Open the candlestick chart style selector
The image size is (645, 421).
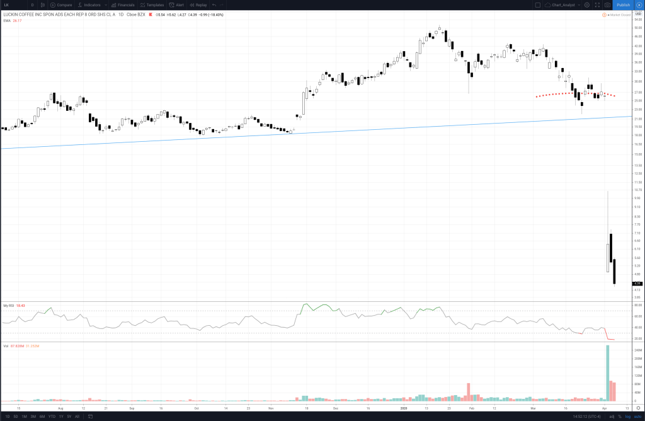42,4
